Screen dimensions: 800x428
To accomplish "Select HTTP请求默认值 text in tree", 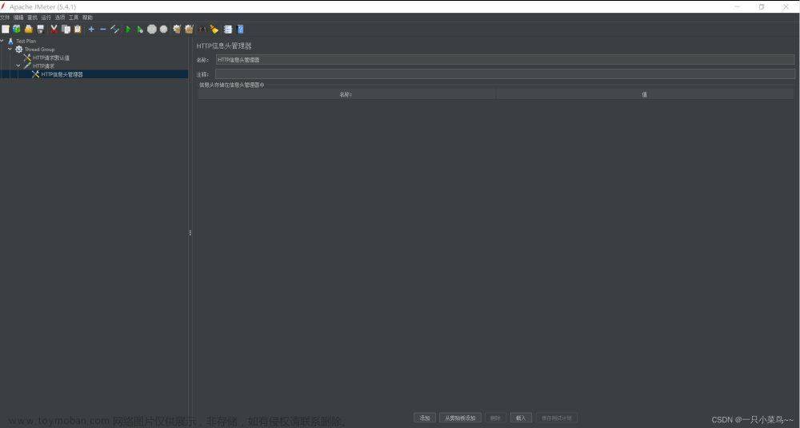I will 51,58.
